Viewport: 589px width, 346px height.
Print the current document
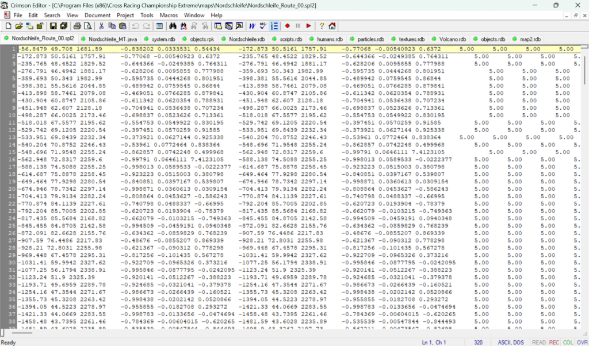pos(78,26)
